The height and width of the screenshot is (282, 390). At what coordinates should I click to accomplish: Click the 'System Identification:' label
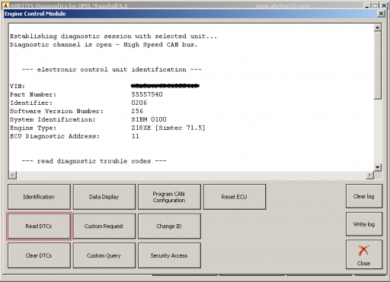coord(53,120)
